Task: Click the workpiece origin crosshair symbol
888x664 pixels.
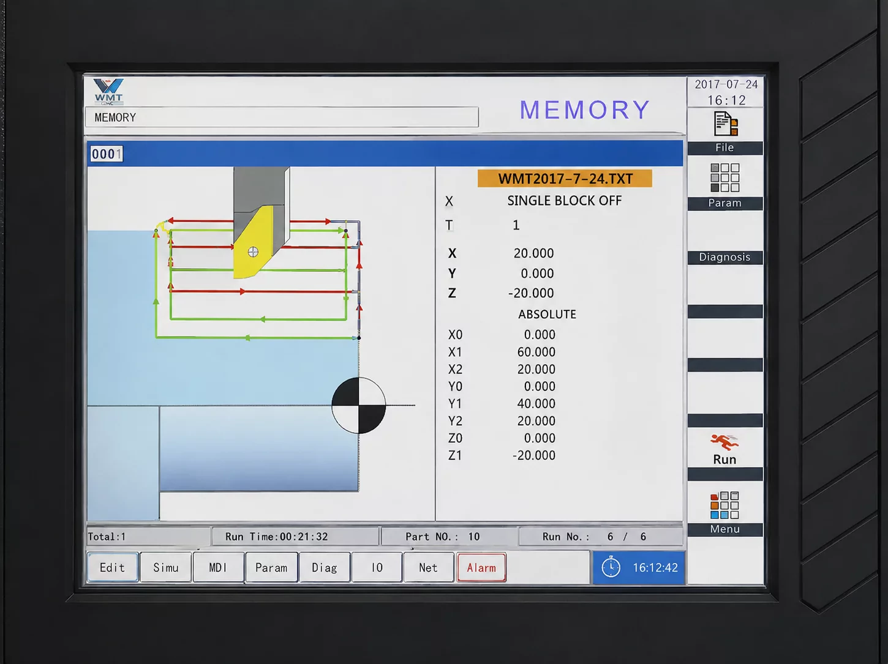Action: [x=359, y=405]
